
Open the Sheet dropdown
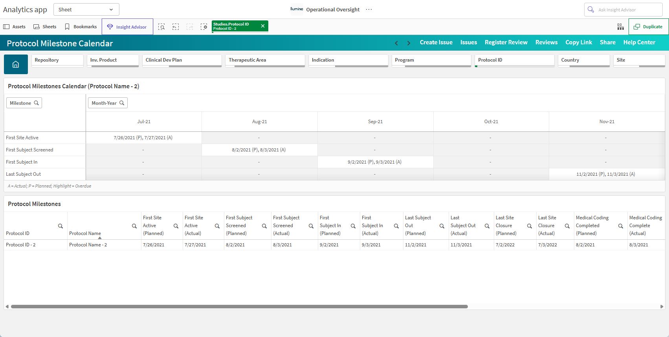point(86,9)
